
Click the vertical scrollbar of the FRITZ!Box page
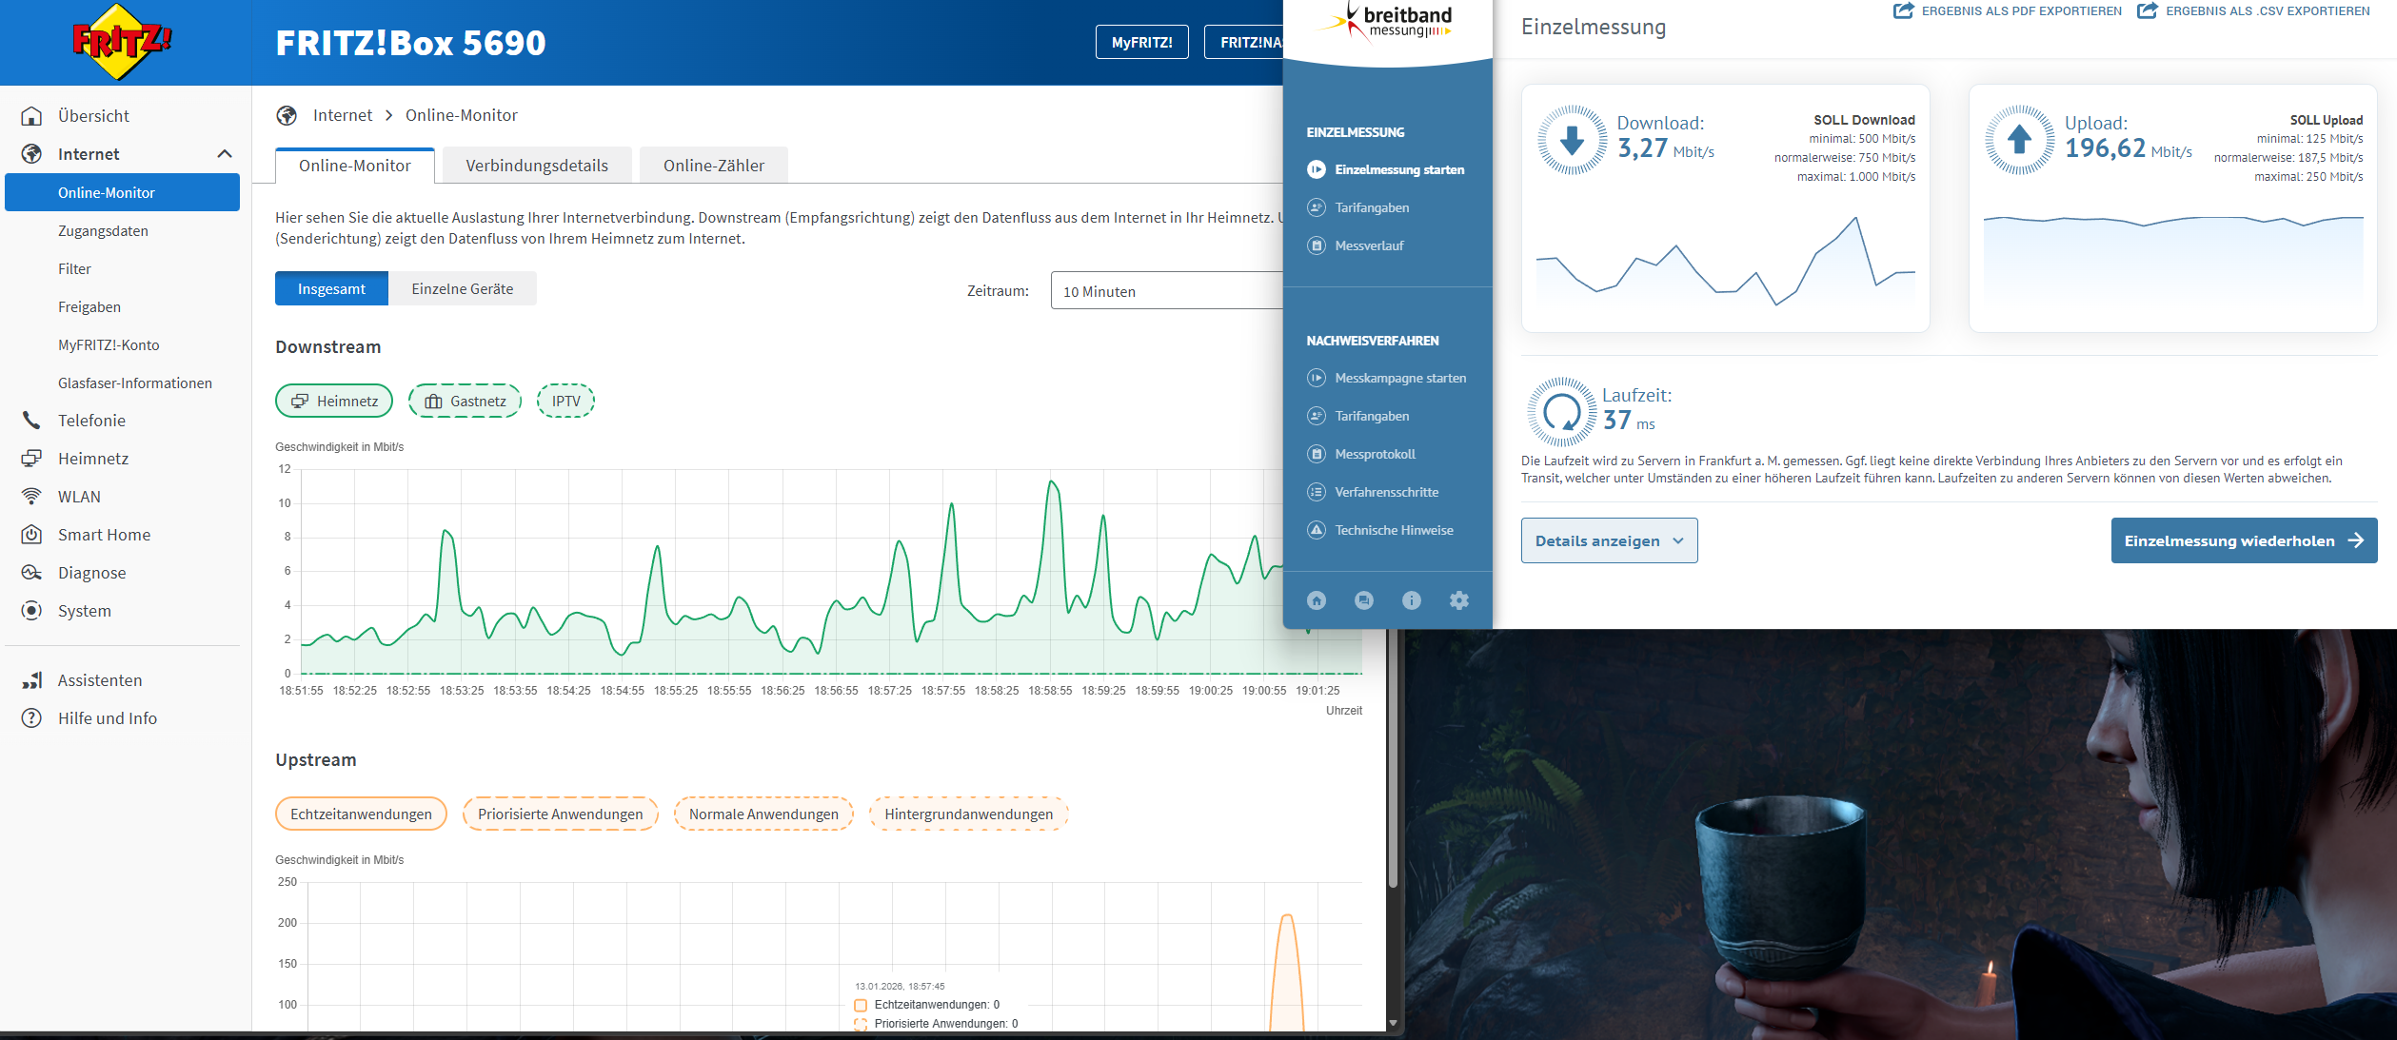pyautogui.click(x=1393, y=761)
